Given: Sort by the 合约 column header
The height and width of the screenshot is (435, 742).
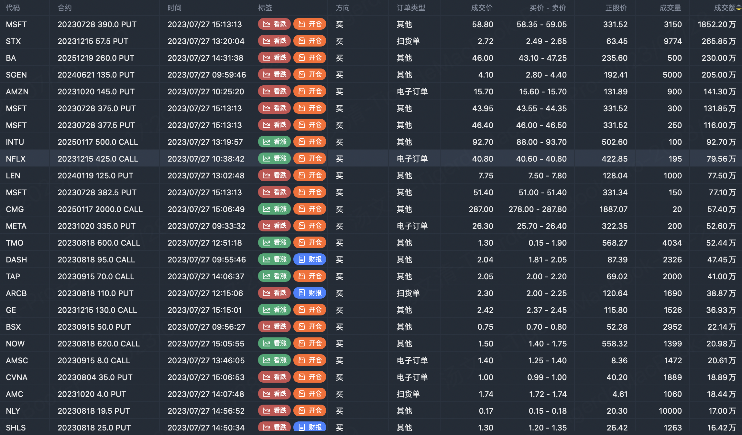Looking at the screenshot, I should [x=65, y=8].
